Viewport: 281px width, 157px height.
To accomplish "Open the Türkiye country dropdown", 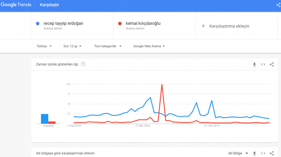I will [44, 46].
